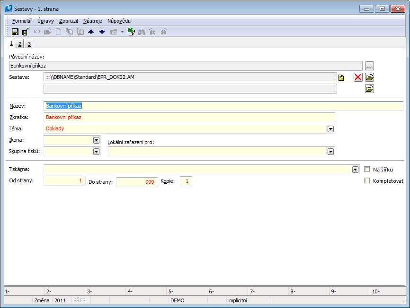Click the application icon in title bar
This screenshot has width=410, height=308.
coord(9,9)
